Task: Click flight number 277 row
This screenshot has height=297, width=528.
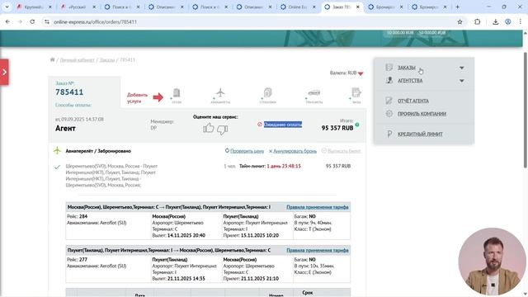Action: (77, 260)
